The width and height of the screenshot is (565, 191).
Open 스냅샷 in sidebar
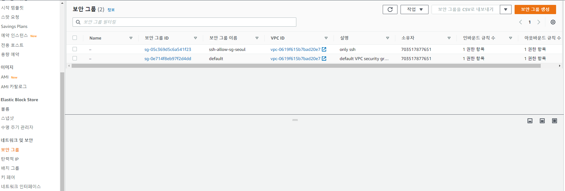click(x=7, y=118)
